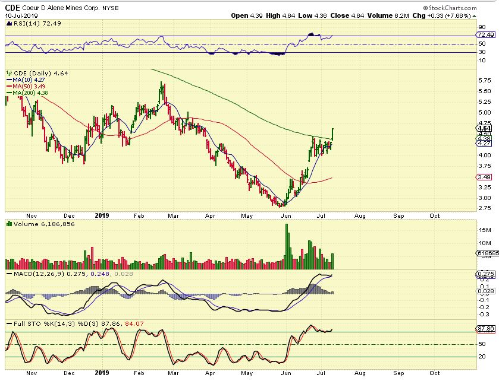The height and width of the screenshot is (381, 499).
Task: Click the Volume 6,186,856 panel label
Action: click(x=44, y=224)
